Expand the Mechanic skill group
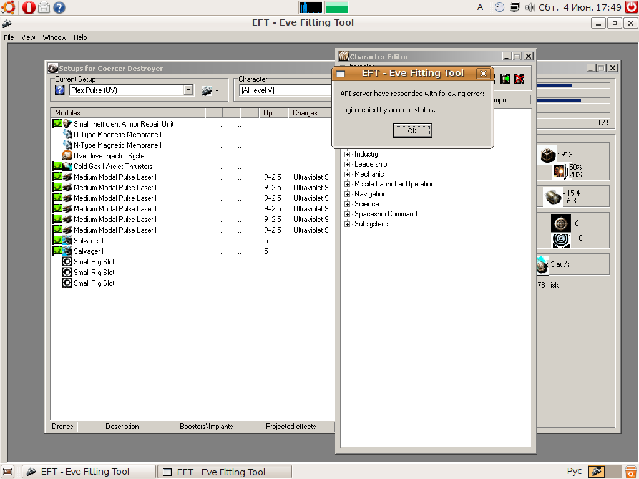The height and width of the screenshot is (479, 639). click(347, 175)
